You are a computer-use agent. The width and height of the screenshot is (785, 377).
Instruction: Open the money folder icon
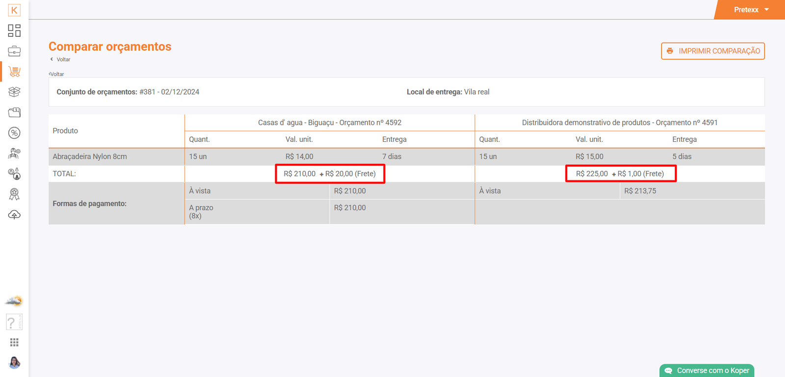pos(14,112)
